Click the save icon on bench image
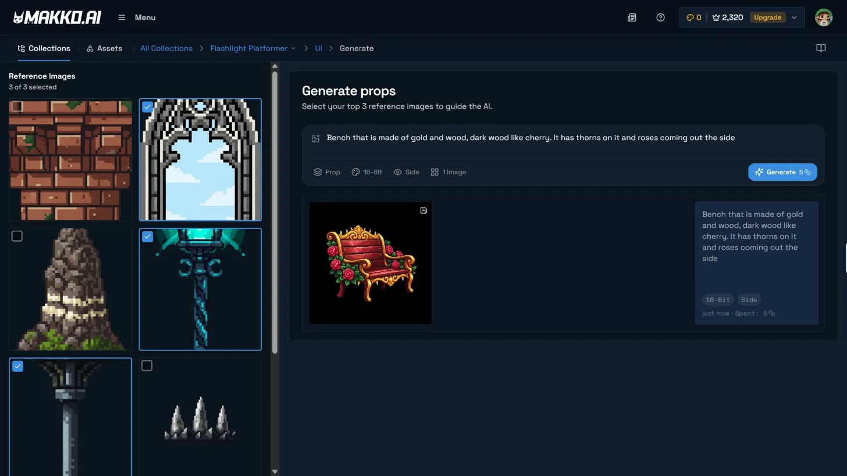Viewport: 847px width, 476px height. (x=424, y=210)
